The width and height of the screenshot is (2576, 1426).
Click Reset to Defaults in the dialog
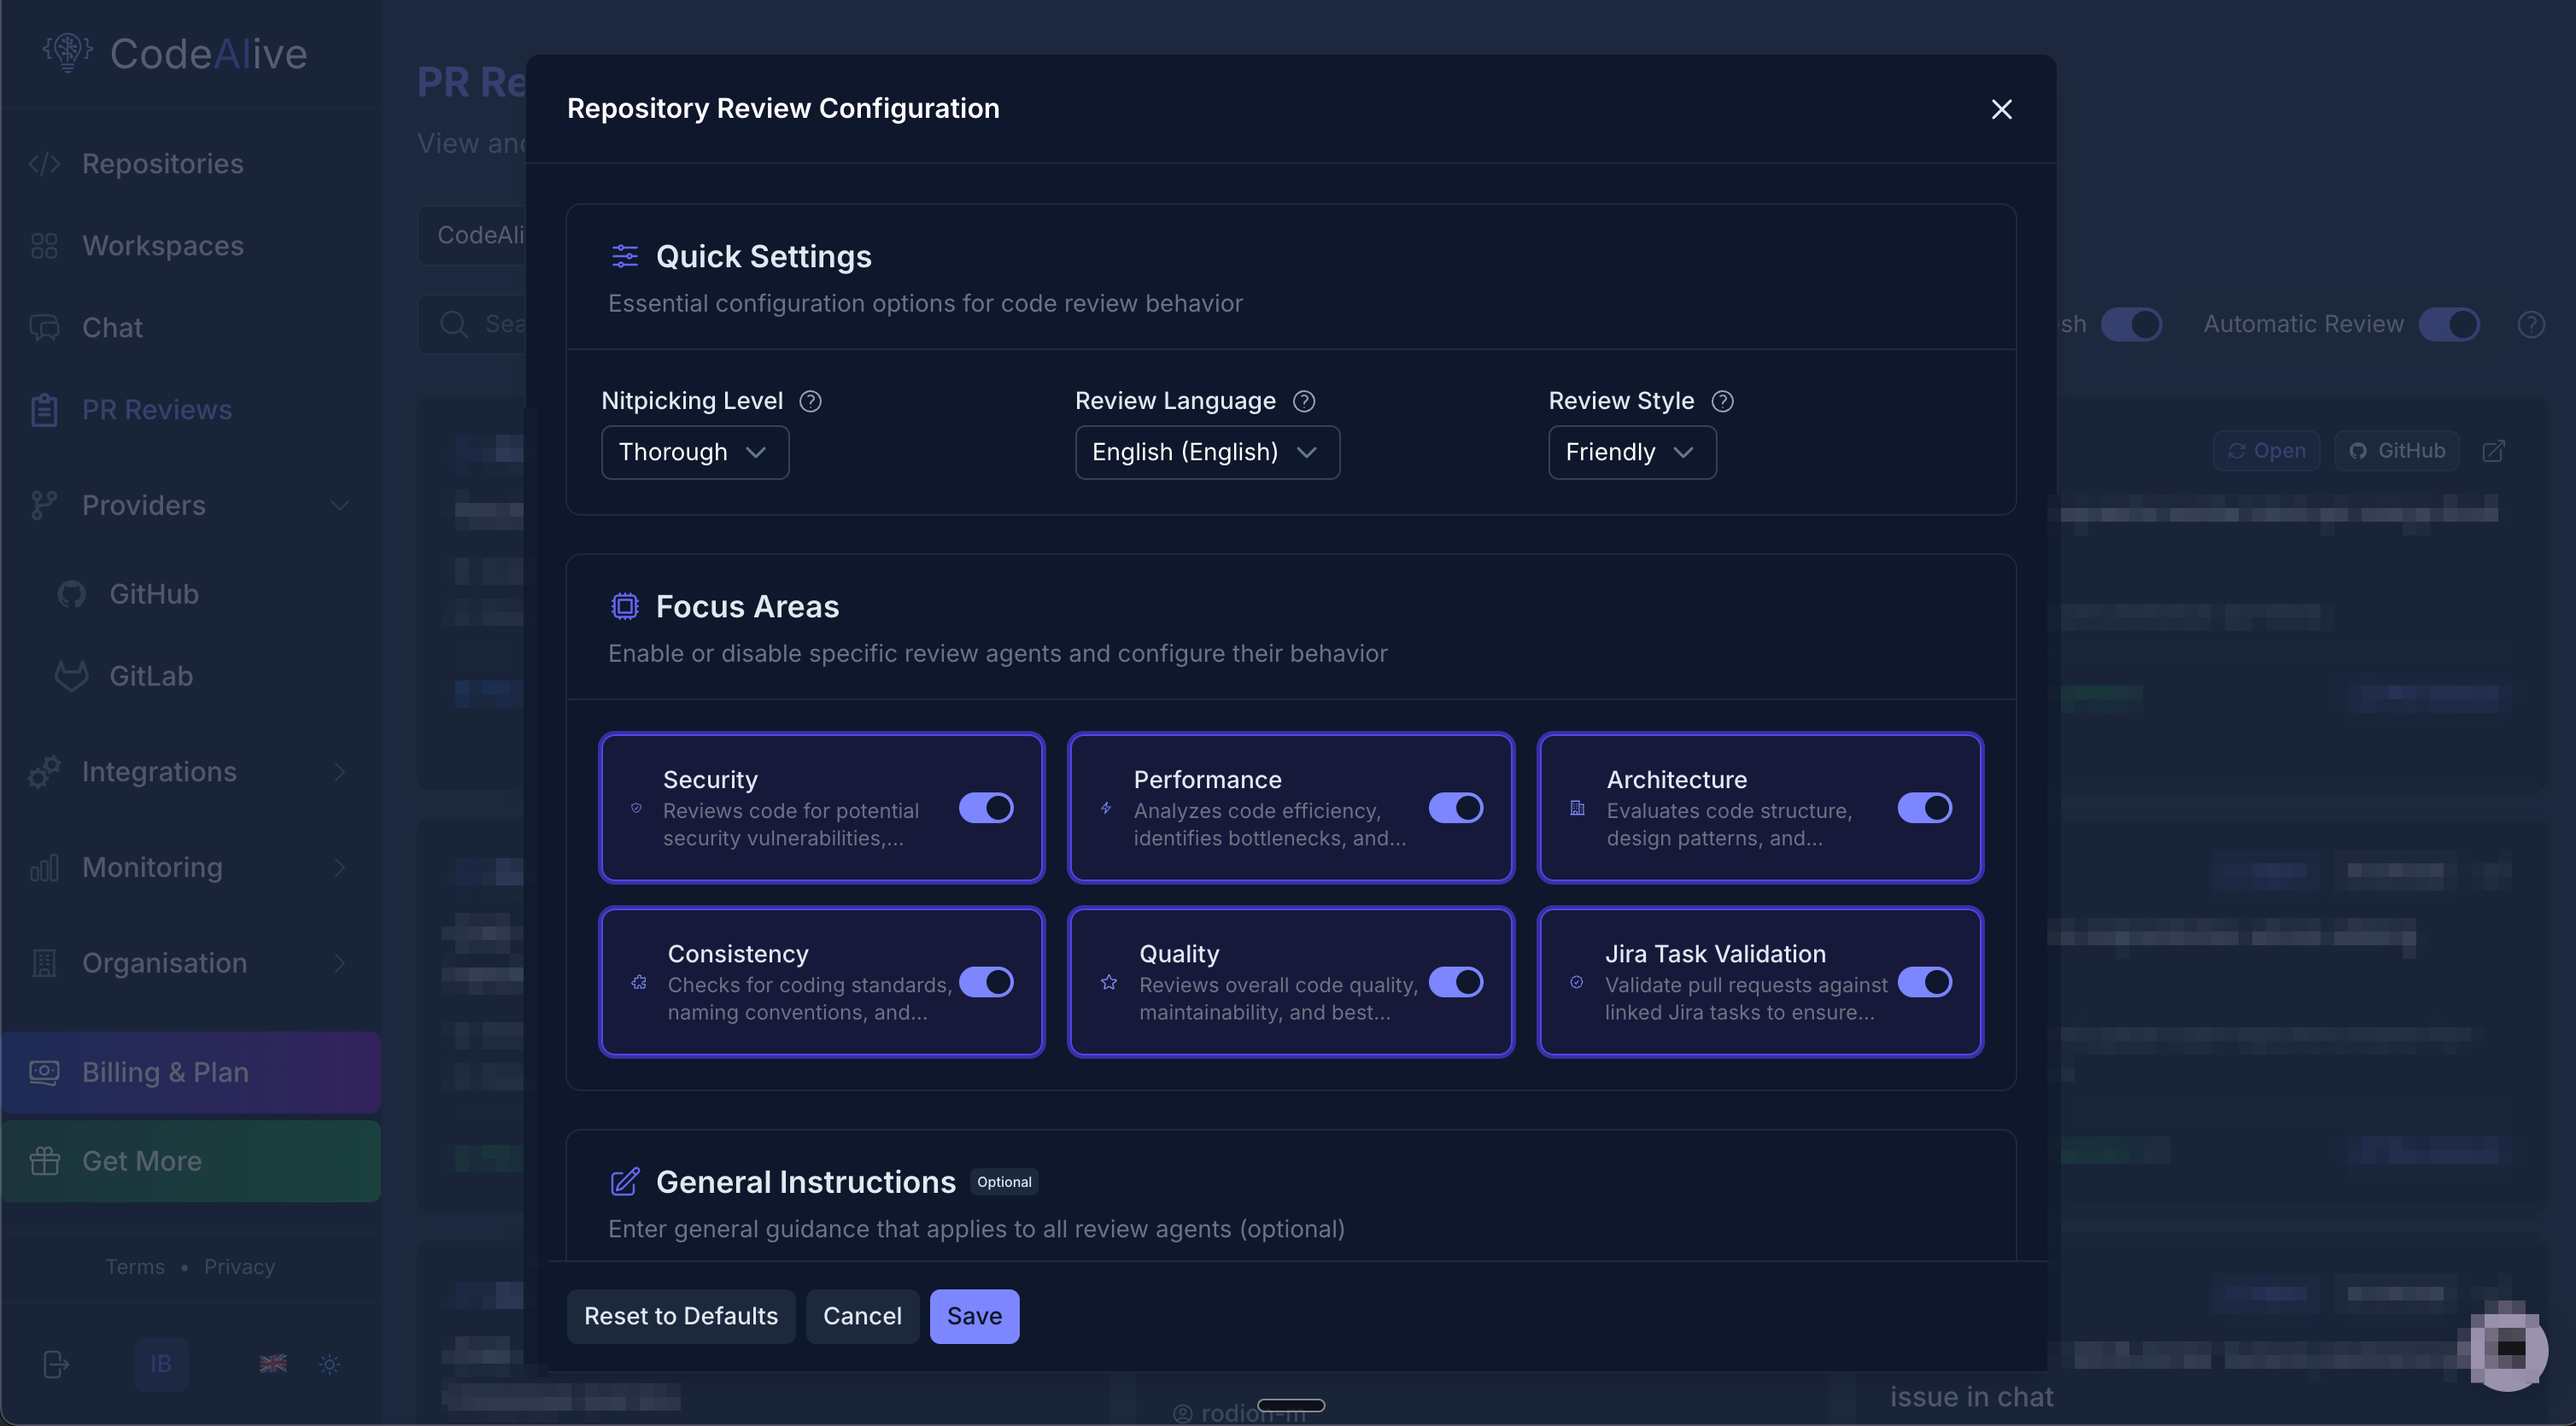coord(680,1316)
